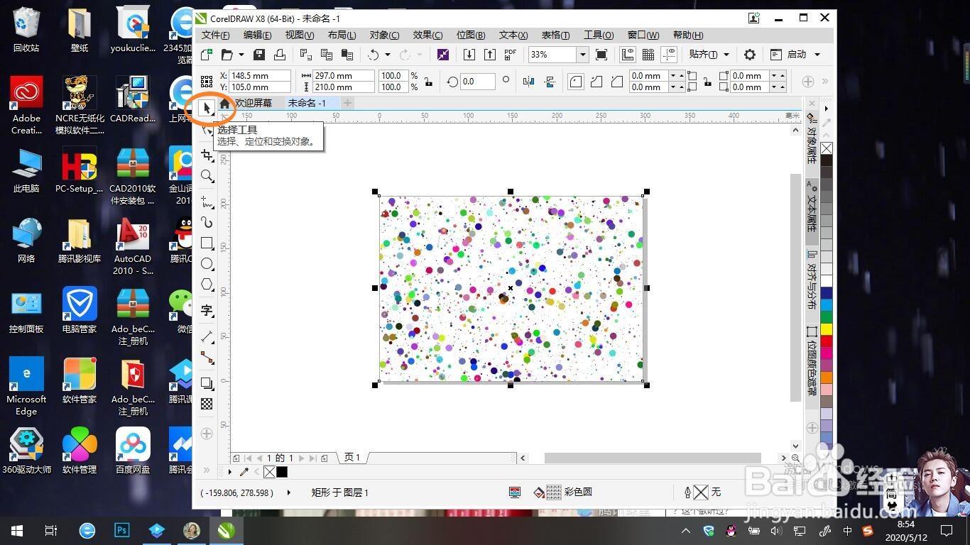Click the Paste icon
The width and height of the screenshot is (970, 545).
pos(347,55)
